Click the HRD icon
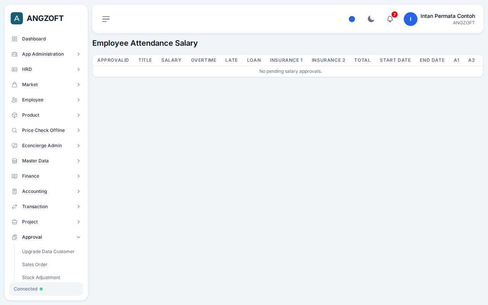 tap(14, 69)
